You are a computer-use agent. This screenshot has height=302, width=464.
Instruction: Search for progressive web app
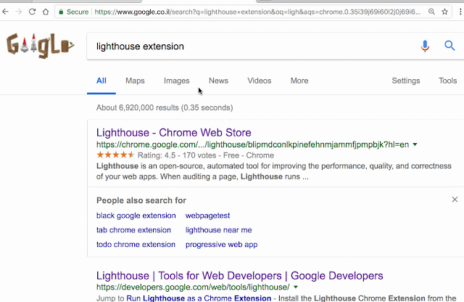(222, 245)
